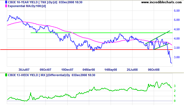Click the 19Dec07 date axis label
This screenshot has width=184, height=107.
(x=67, y=70)
